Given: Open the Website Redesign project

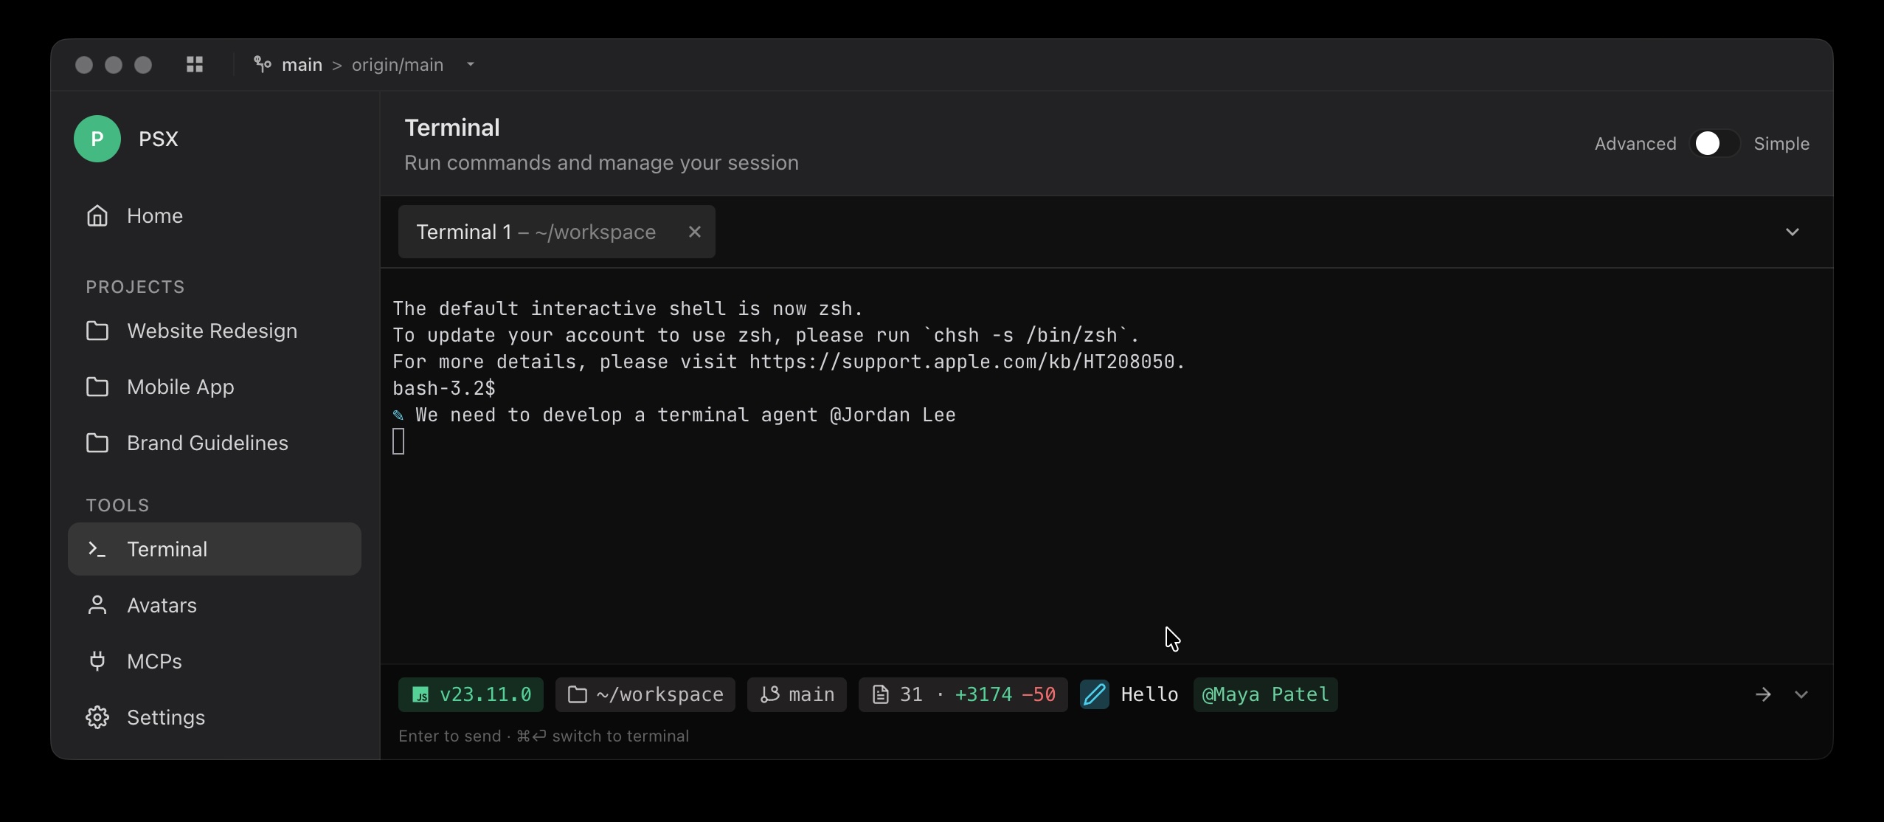Looking at the screenshot, I should tap(212, 331).
